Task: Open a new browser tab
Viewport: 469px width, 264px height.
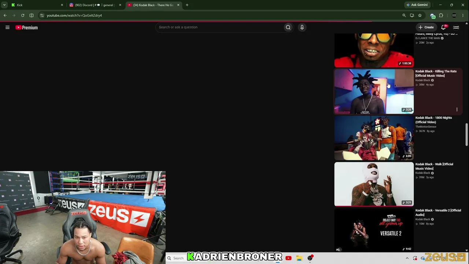Action: [x=187, y=5]
